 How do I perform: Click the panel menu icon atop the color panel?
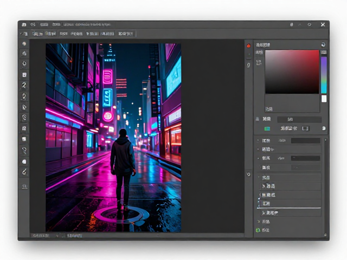click(323, 44)
